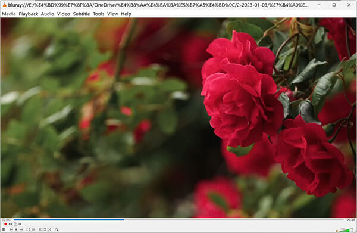Toggle loop repeat mode
357x233 pixels.
(45, 229)
